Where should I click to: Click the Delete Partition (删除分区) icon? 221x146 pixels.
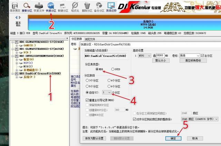(x=87, y=7)
